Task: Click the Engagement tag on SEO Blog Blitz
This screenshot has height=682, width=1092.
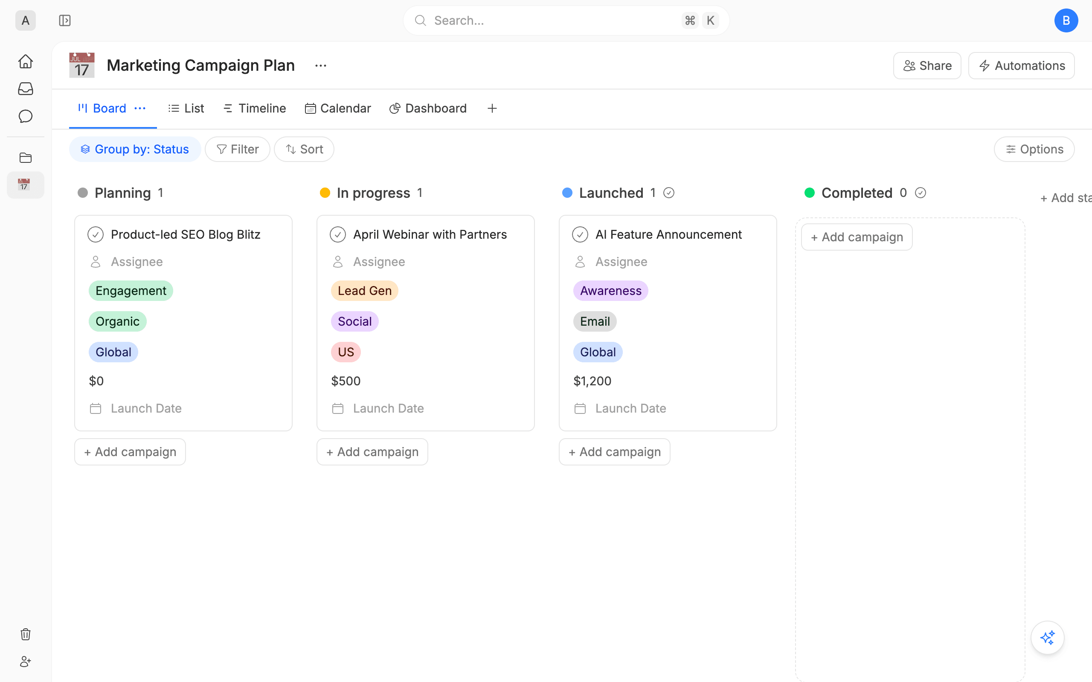Action: pos(131,291)
